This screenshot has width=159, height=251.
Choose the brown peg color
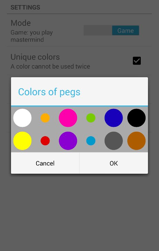pos(137,141)
